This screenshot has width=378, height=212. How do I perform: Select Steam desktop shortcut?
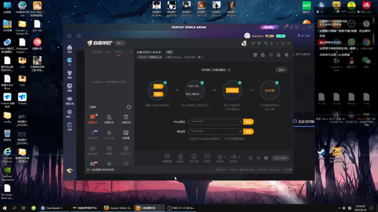pyautogui.click(x=321, y=154)
